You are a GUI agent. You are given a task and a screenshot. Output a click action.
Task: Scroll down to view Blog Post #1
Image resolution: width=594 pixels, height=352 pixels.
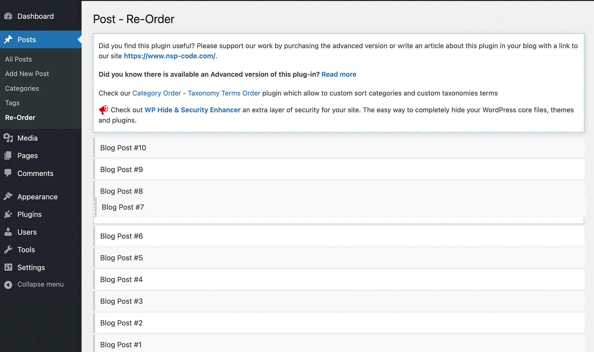[121, 345]
